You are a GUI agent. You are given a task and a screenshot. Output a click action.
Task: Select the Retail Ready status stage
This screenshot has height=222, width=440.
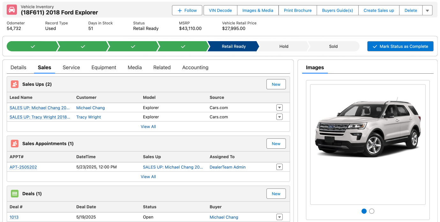click(234, 46)
